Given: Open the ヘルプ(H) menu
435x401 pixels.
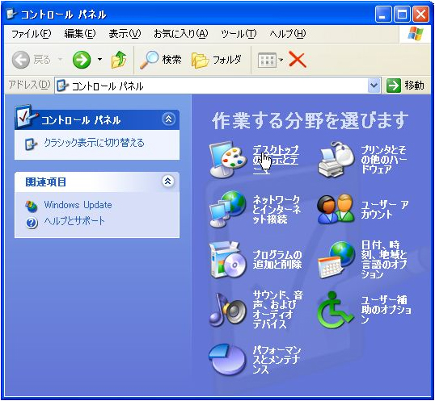Looking at the screenshot, I should (288, 34).
